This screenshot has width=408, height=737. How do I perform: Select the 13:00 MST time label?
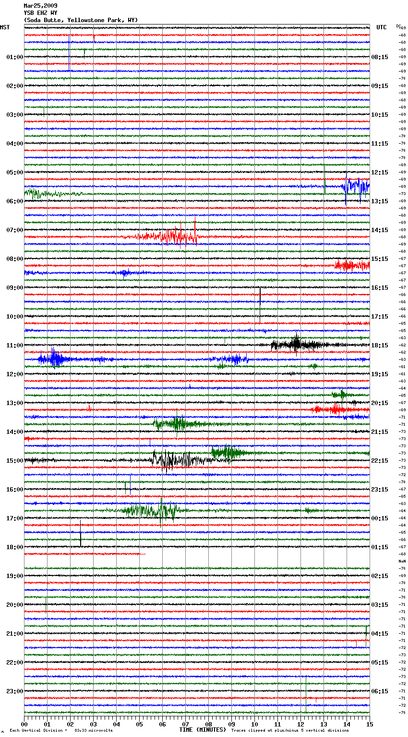(14, 403)
